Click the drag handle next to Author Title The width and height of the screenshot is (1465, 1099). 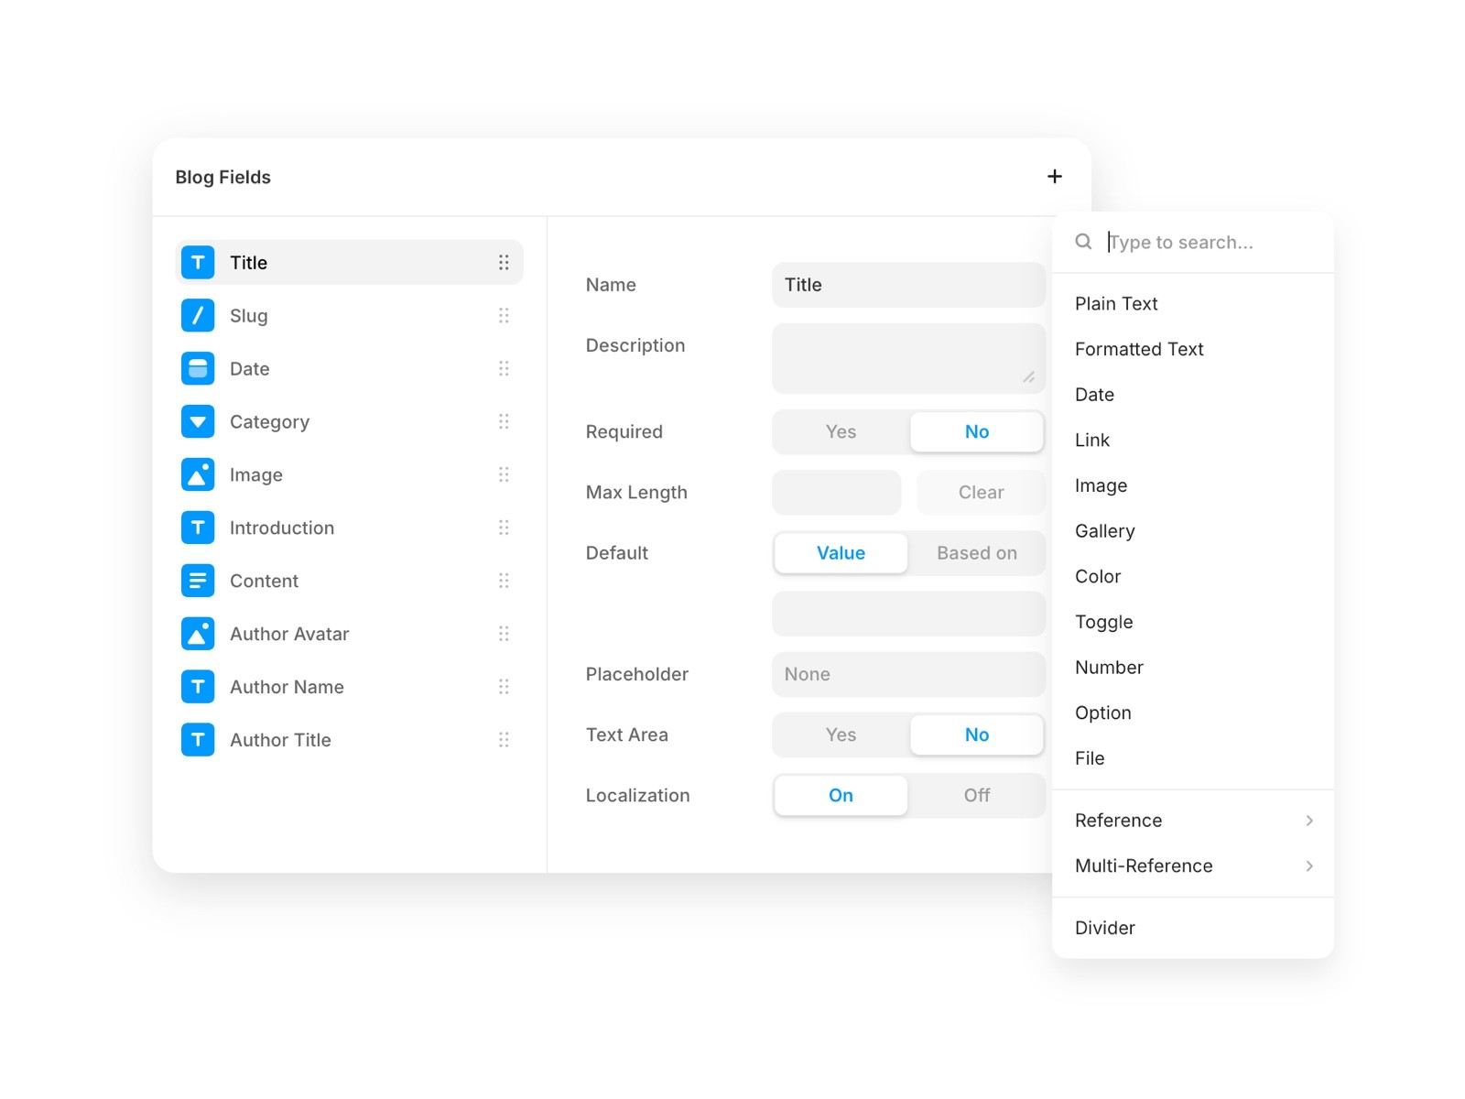pos(505,739)
